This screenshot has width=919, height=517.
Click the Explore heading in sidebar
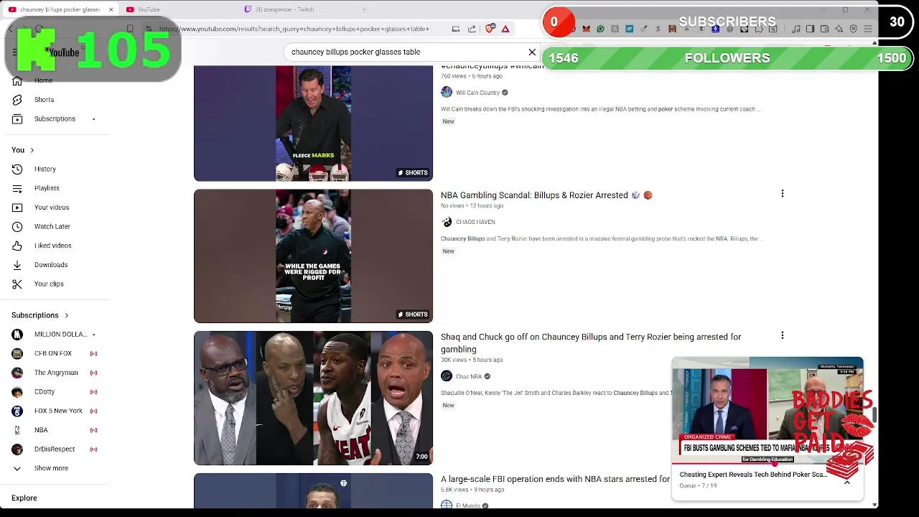[x=24, y=498]
